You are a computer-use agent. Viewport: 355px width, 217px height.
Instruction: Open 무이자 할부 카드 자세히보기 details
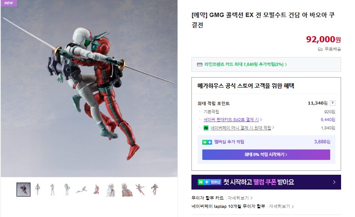tap(240, 198)
